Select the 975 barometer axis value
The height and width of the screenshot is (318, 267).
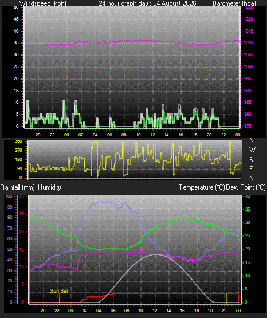pyautogui.click(x=248, y=126)
